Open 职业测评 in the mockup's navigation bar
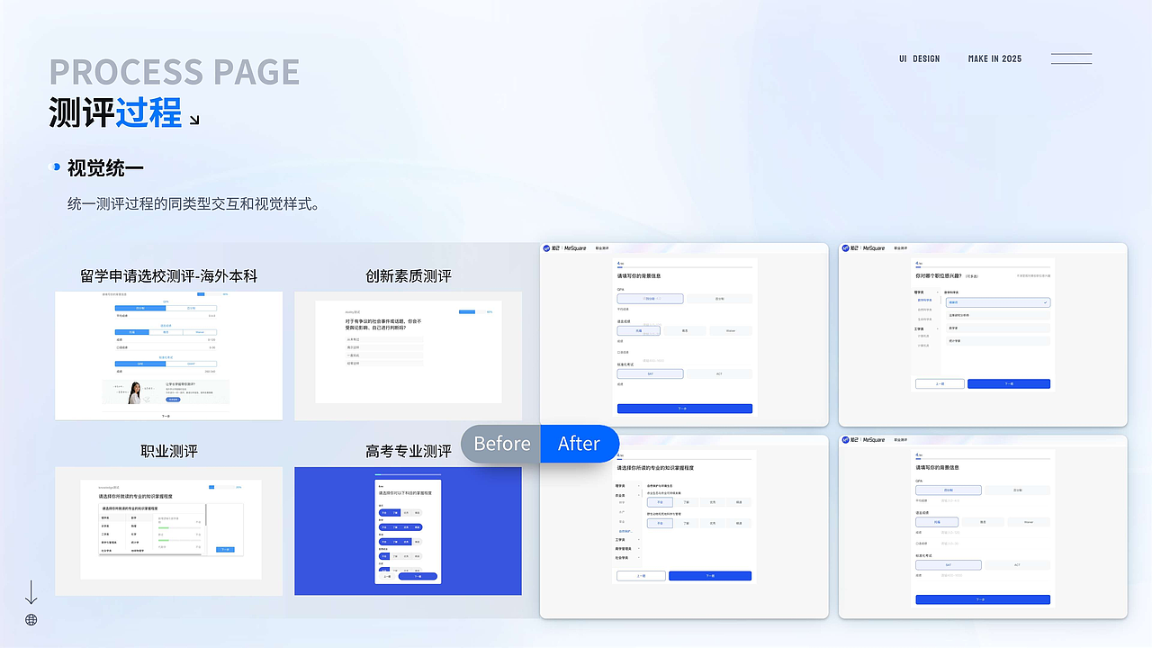This screenshot has height=648, width=1152. pyautogui.click(x=601, y=247)
